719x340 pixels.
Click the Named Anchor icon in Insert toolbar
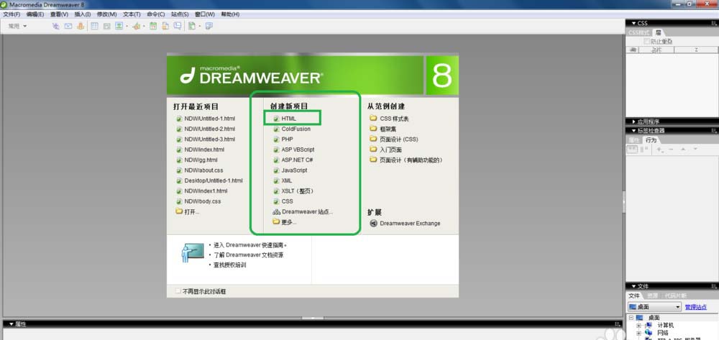[x=81, y=26]
